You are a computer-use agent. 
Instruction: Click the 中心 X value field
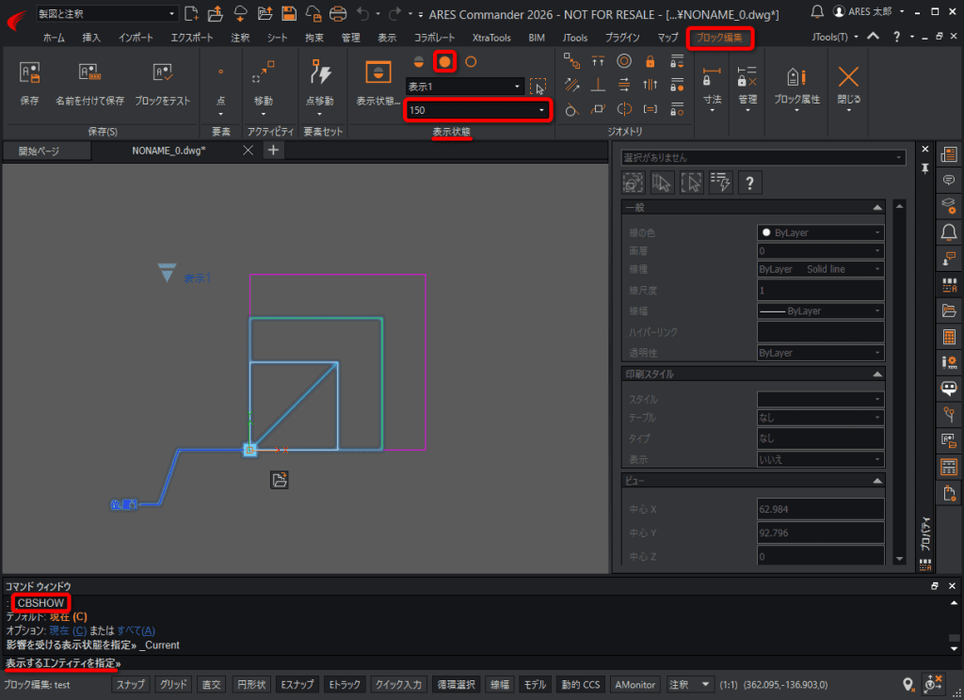coord(820,509)
